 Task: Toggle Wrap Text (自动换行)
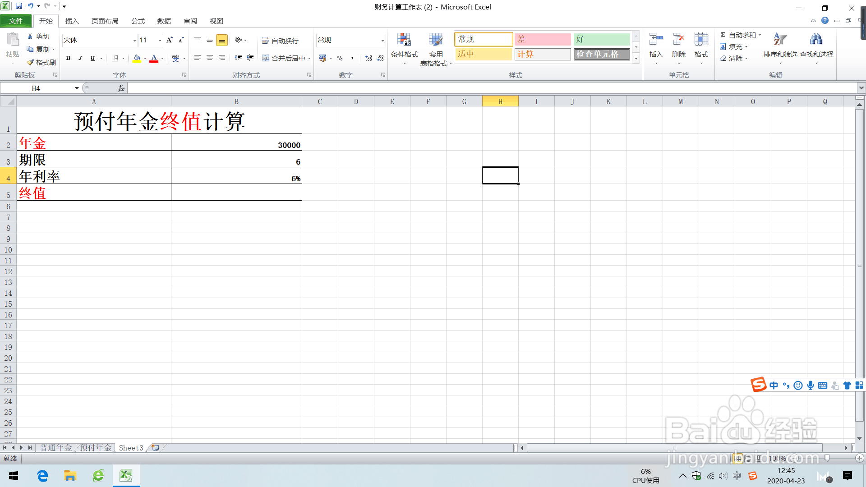(280, 41)
